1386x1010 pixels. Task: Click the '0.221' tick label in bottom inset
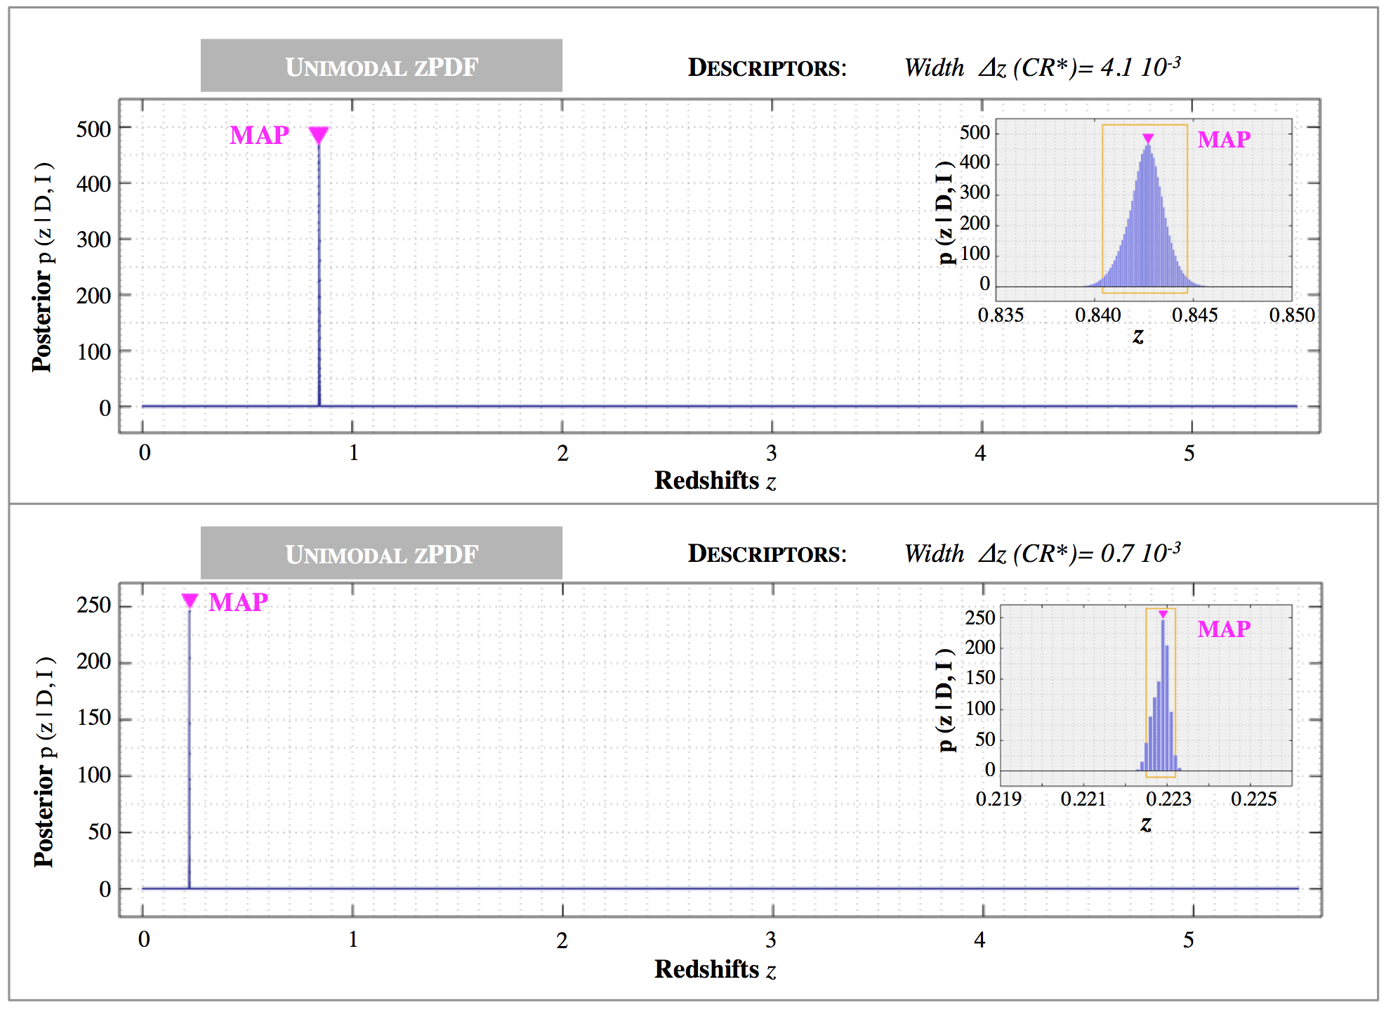1083,799
